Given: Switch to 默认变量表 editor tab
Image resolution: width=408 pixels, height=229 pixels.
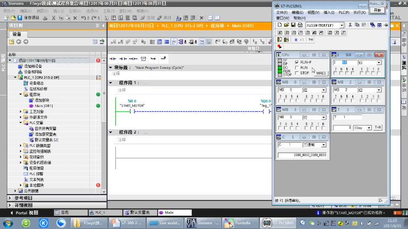Looking at the screenshot, I should (140, 213).
